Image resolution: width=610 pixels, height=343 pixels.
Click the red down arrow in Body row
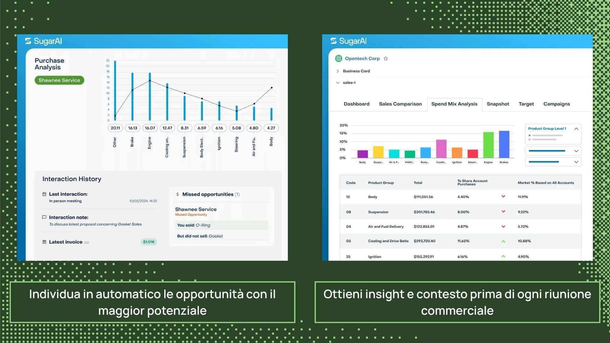coord(503,197)
